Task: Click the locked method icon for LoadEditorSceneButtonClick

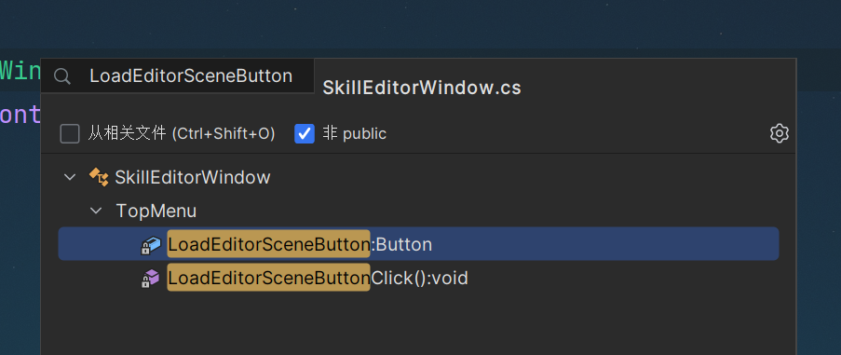Action: 151,279
